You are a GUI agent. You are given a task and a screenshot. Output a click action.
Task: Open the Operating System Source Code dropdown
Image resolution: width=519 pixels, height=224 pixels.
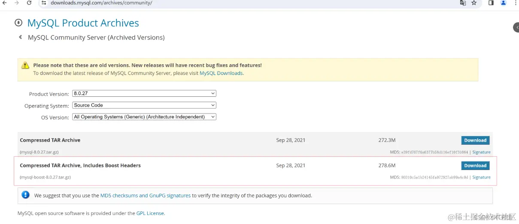144,105
